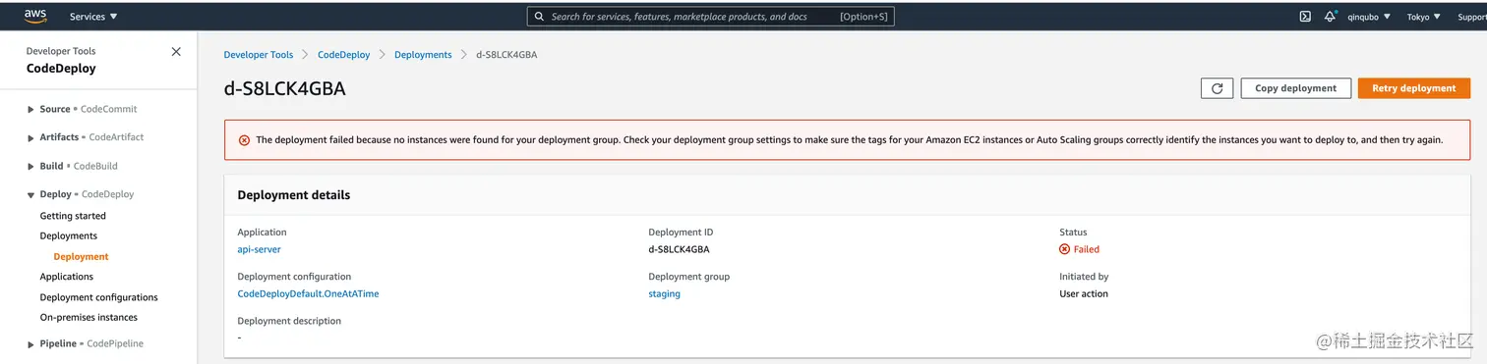
Task: Open Getting started in the sidebar
Action: coord(73,216)
